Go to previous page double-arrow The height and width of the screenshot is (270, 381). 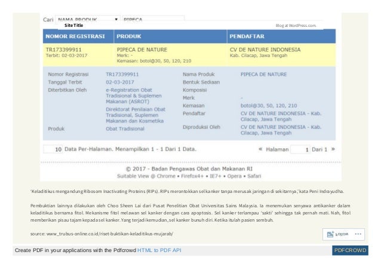(260, 149)
